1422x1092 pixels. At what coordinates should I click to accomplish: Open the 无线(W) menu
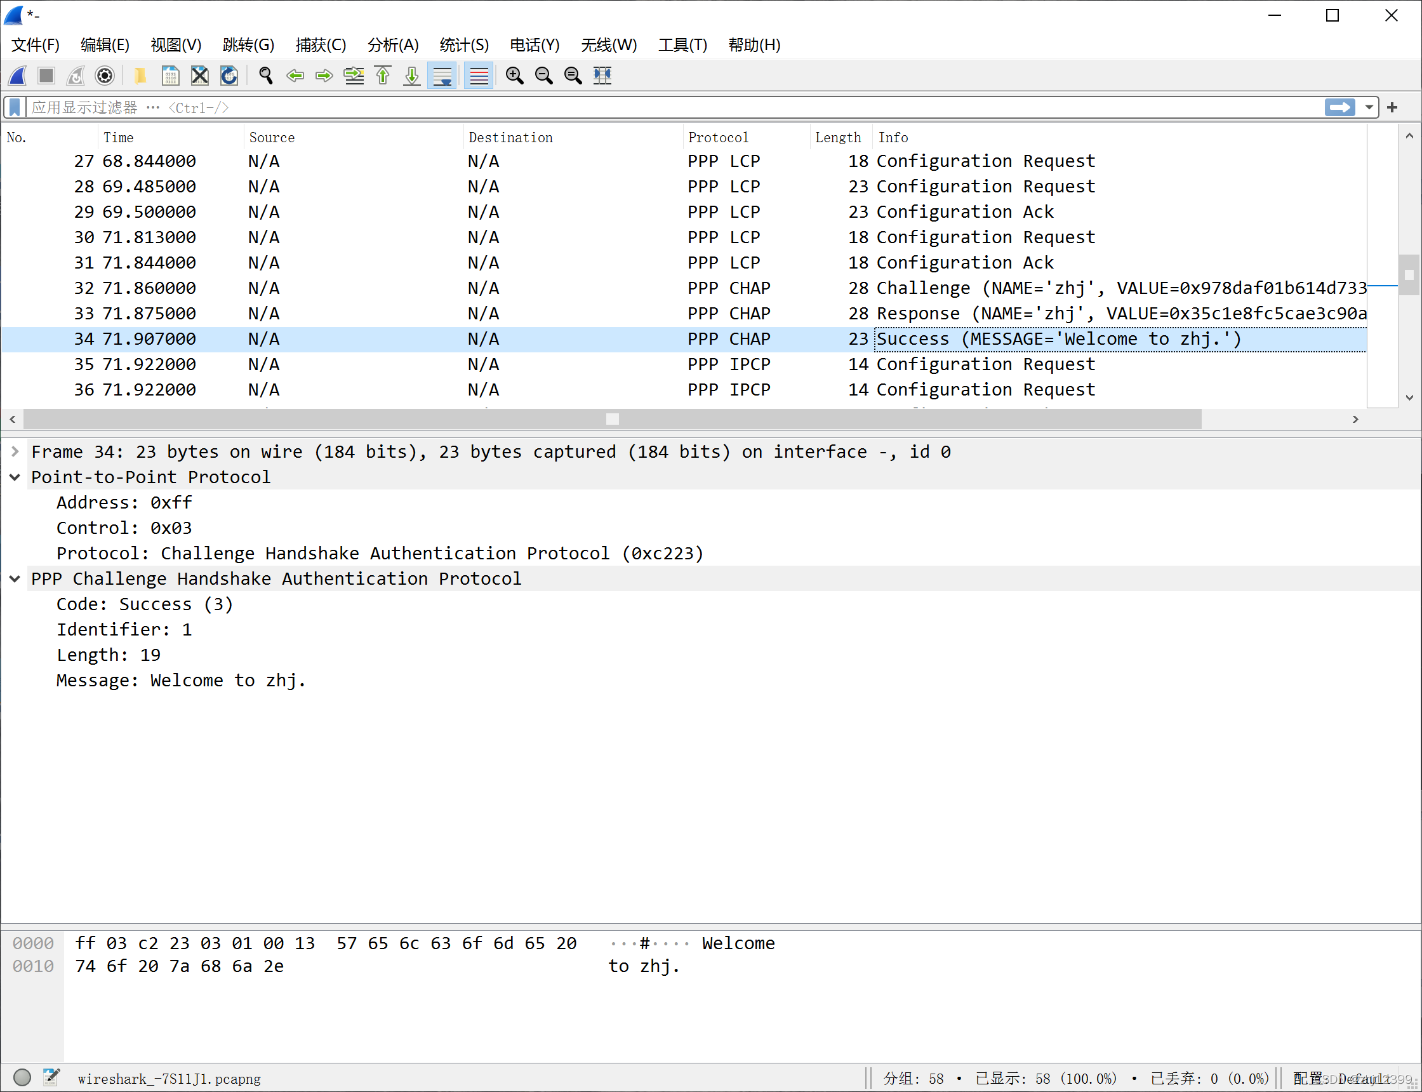pyautogui.click(x=609, y=45)
